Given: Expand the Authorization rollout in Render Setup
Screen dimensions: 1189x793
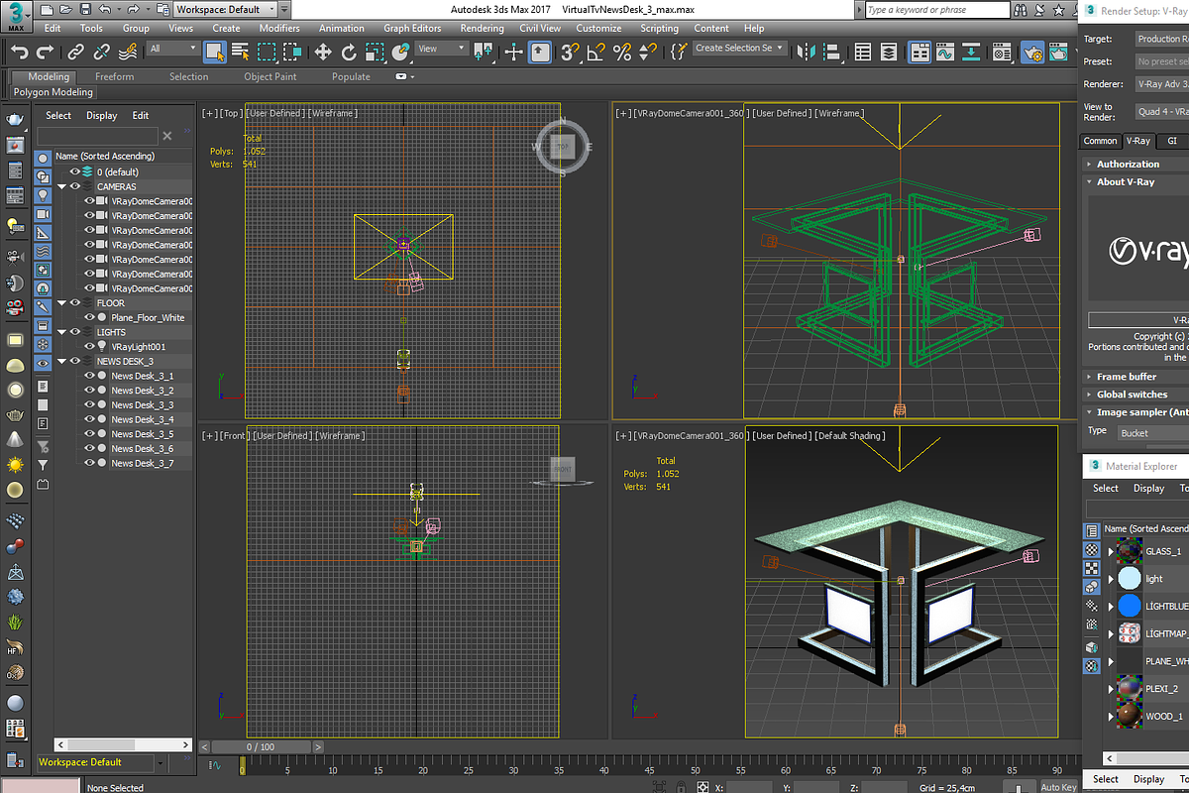Looking at the screenshot, I should point(1128,165).
